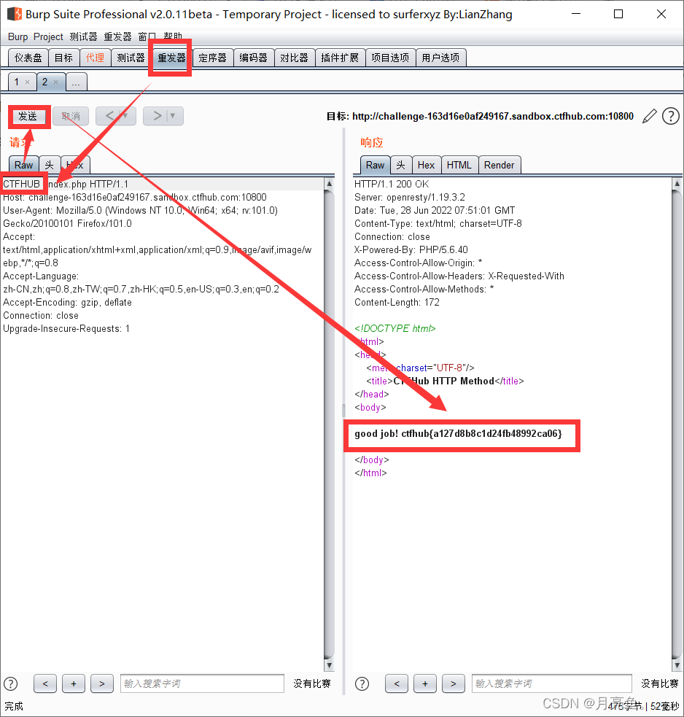684x717 pixels.
Task: Click request search plus options button
Action: click(x=74, y=683)
